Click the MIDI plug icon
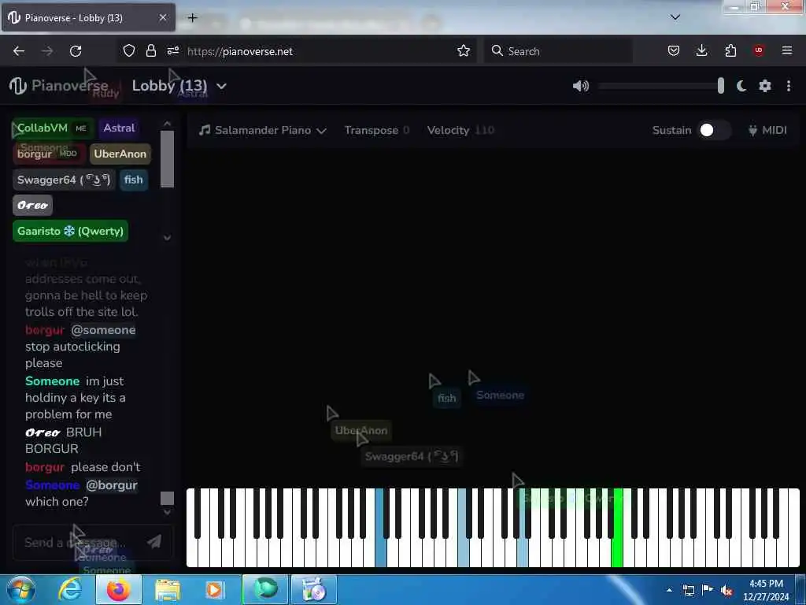Image resolution: width=806 pixels, height=605 pixels. [x=752, y=130]
